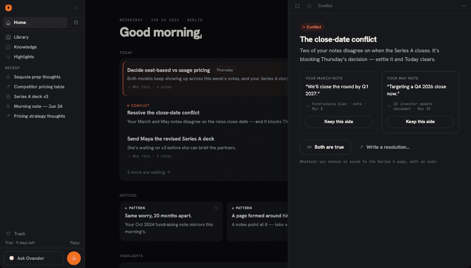
Task: Click the link icon in Both are true button
Action: click(309, 147)
